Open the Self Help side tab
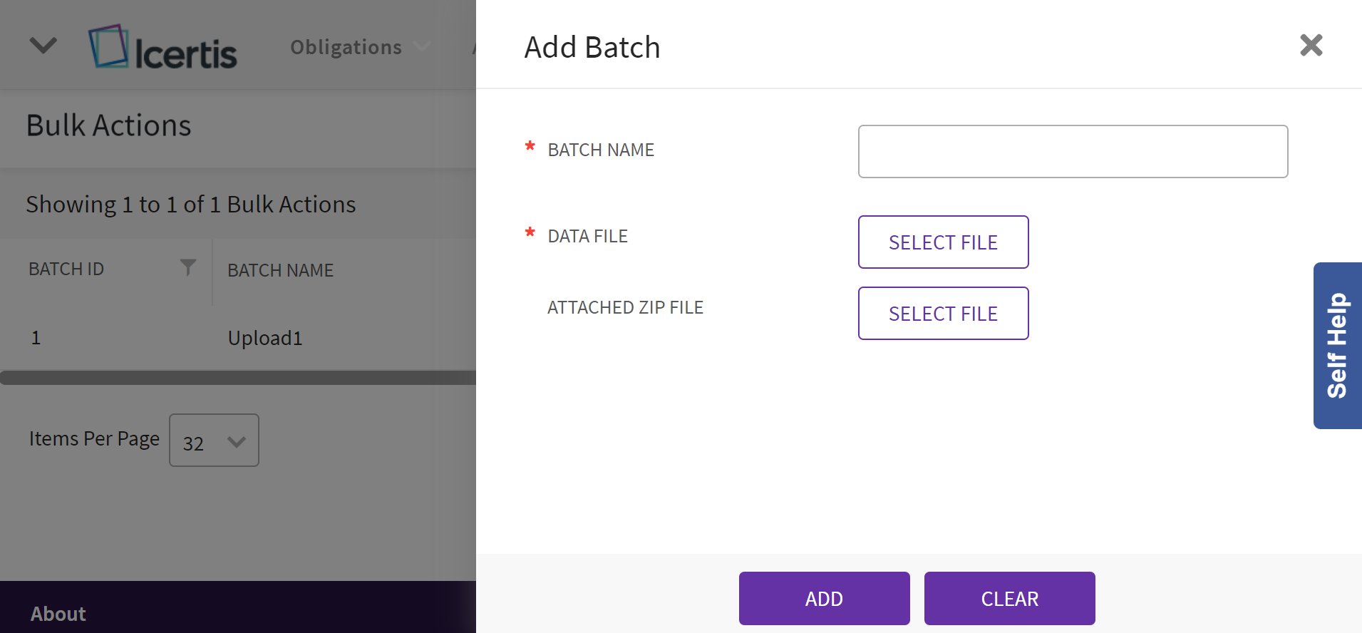This screenshot has width=1362, height=633. point(1337,346)
